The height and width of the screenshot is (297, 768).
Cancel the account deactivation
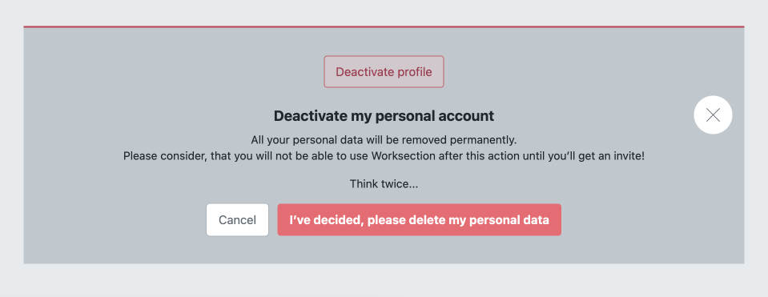pyautogui.click(x=237, y=219)
